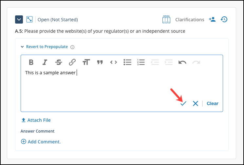Collapse the question with the dark chevron button
The width and height of the screenshot is (244, 165).
tap(19, 19)
